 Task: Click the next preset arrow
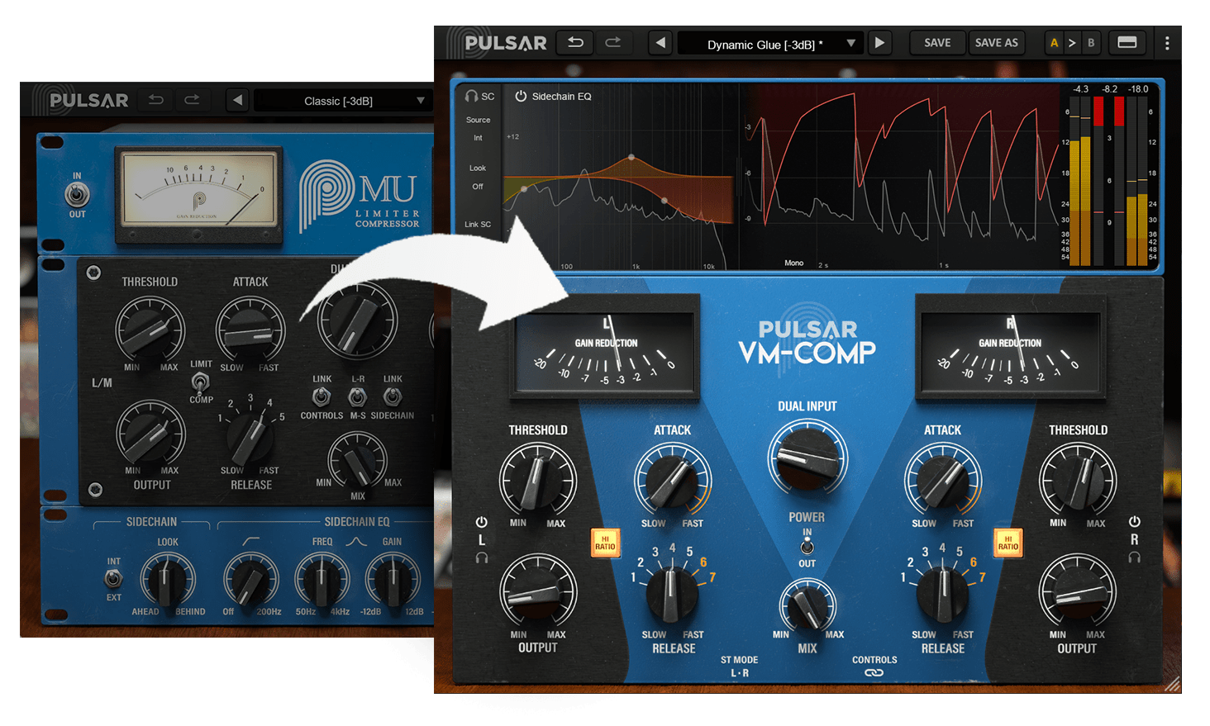click(x=879, y=43)
